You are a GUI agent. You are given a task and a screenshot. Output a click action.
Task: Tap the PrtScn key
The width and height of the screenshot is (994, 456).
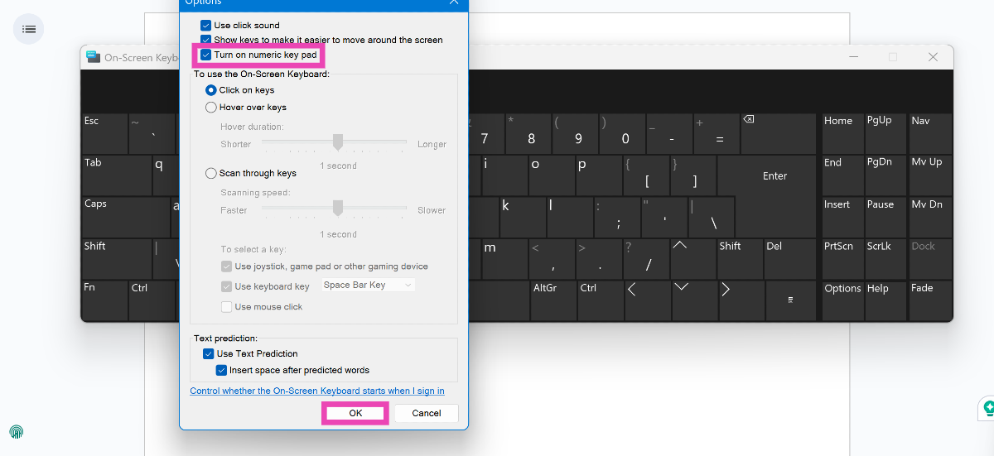click(841, 258)
